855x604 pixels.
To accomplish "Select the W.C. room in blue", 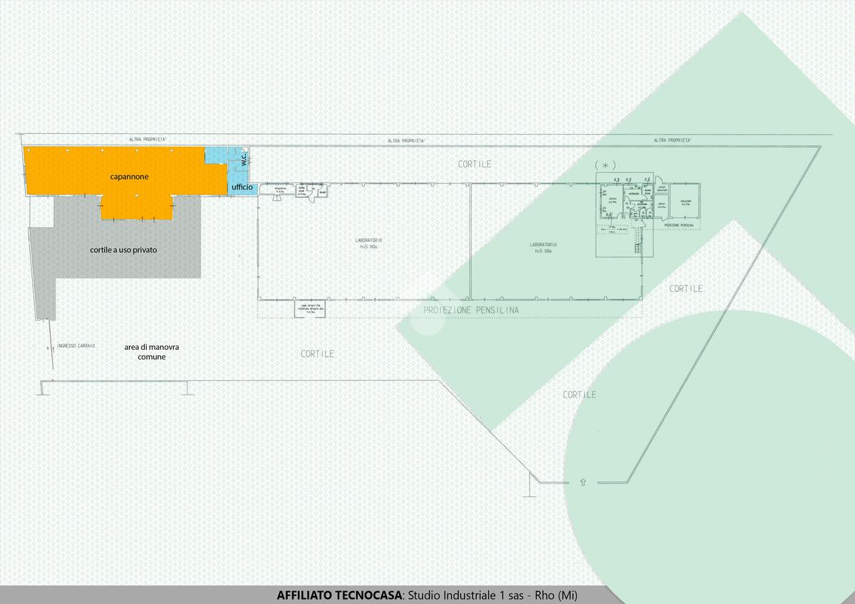I will [x=244, y=160].
